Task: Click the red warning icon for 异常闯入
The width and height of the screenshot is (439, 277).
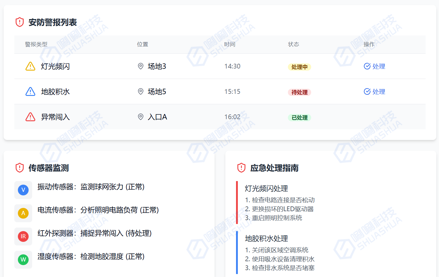Action: 30,117
